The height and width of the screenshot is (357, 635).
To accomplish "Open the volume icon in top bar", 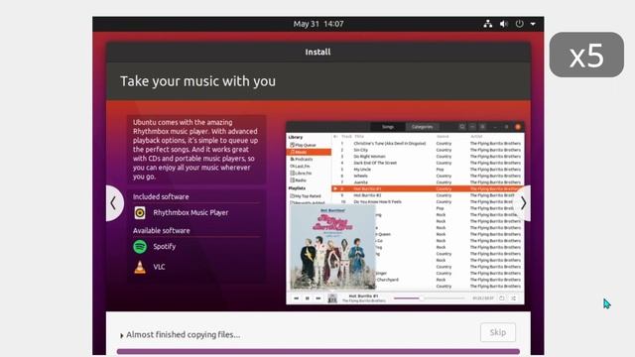I will tap(504, 24).
